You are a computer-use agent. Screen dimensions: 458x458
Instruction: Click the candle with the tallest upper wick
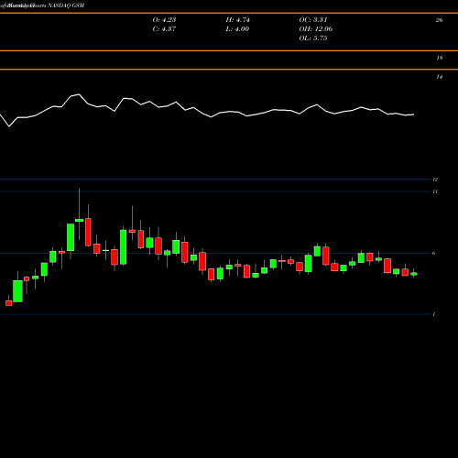point(80,220)
